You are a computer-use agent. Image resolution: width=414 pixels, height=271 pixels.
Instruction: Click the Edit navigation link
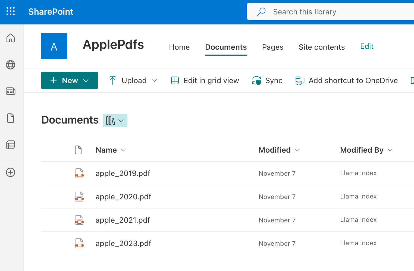(x=367, y=46)
